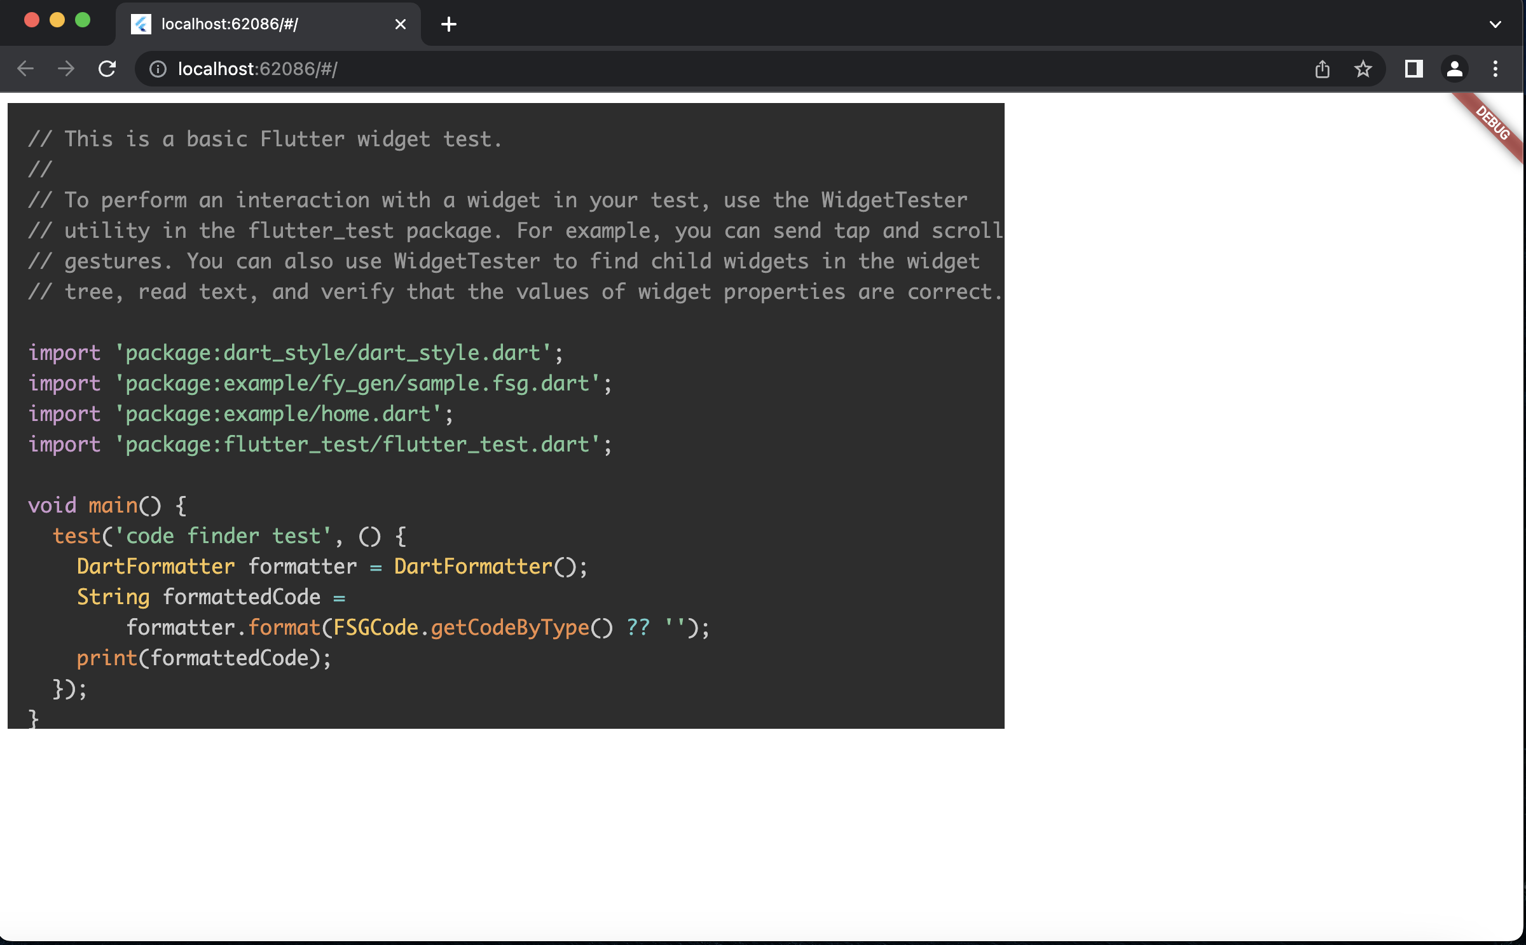Click the green macOS fullscreen button
The image size is (1526, 945).
point(83,20)
